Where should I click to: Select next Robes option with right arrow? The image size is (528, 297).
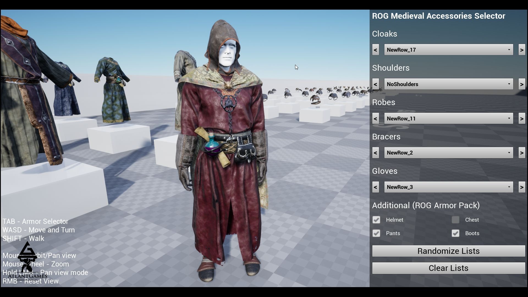point(522,119)
